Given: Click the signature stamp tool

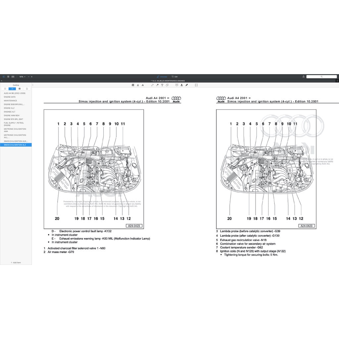Looking at the screenshot, I should tap(186, 85).
